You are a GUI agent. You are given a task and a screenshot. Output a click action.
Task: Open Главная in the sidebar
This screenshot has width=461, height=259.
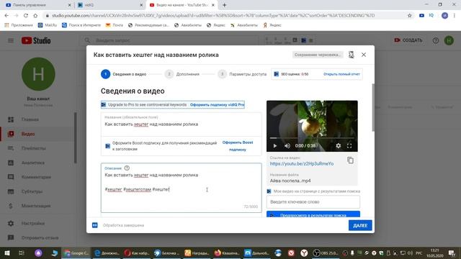pyautogui.click(x=37, y=119)
